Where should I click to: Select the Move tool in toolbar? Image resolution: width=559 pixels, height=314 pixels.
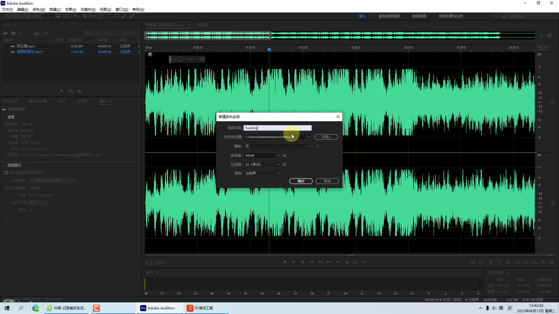pos(77,16)
